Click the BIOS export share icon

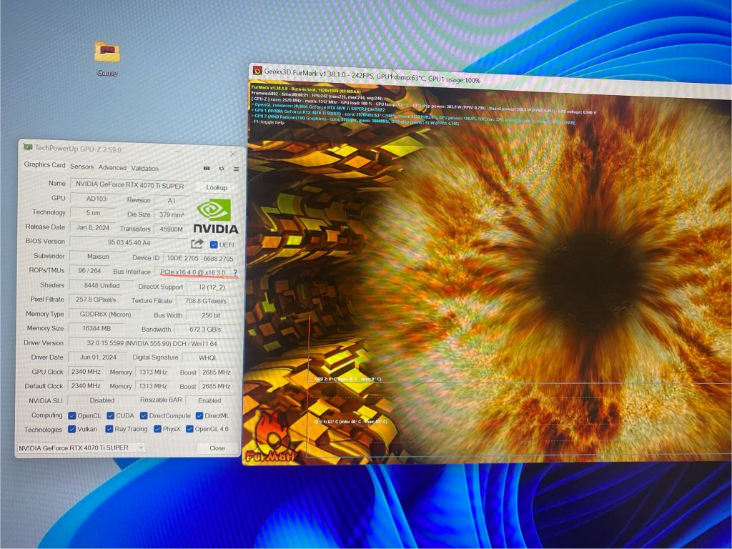click(x=197, y=244)
